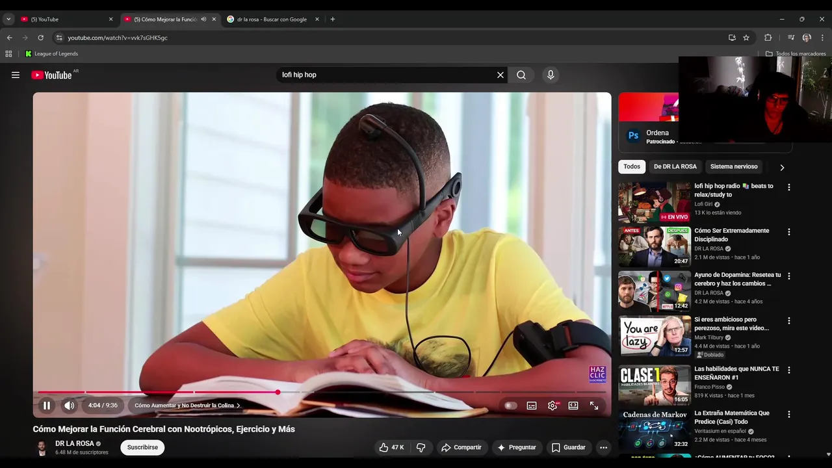Open the YouTube guide hamburger menu
The height and width of the screenshot is (468, 832).
[x=16, y=75]
